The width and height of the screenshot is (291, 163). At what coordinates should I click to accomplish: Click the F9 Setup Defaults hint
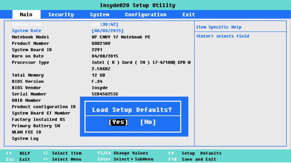195,153
